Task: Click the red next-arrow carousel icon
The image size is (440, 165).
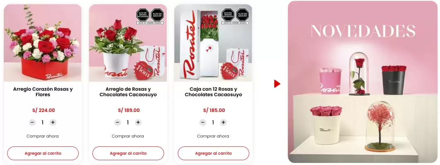Action: click(277, 84)
